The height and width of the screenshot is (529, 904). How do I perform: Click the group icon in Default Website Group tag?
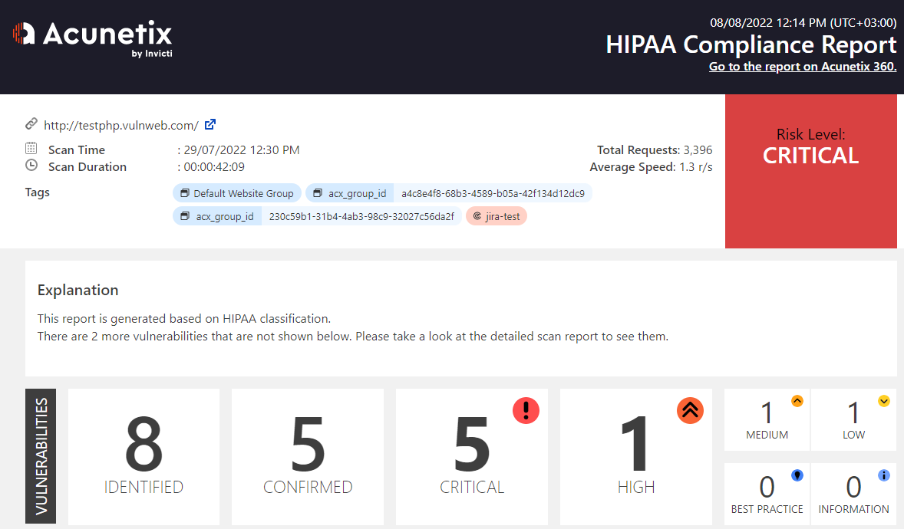click(184, 193)
